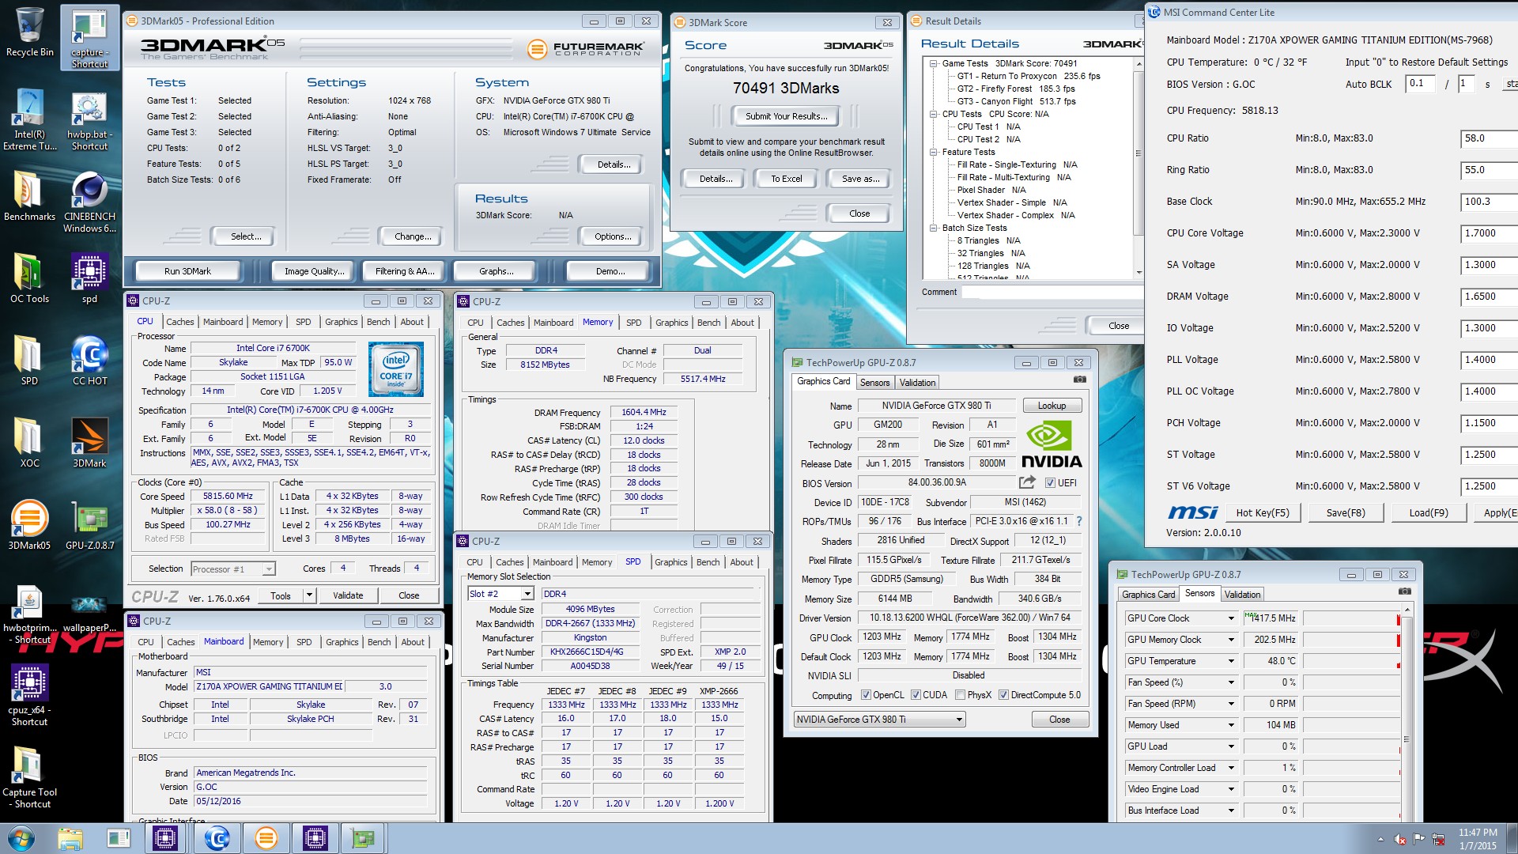Toggle DirectCompute 5.0 checkbox in GPU-Z
The image size is (1518, 854).
1003,695
